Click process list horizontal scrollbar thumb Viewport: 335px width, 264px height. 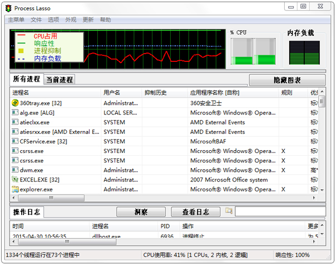(51, 198)
